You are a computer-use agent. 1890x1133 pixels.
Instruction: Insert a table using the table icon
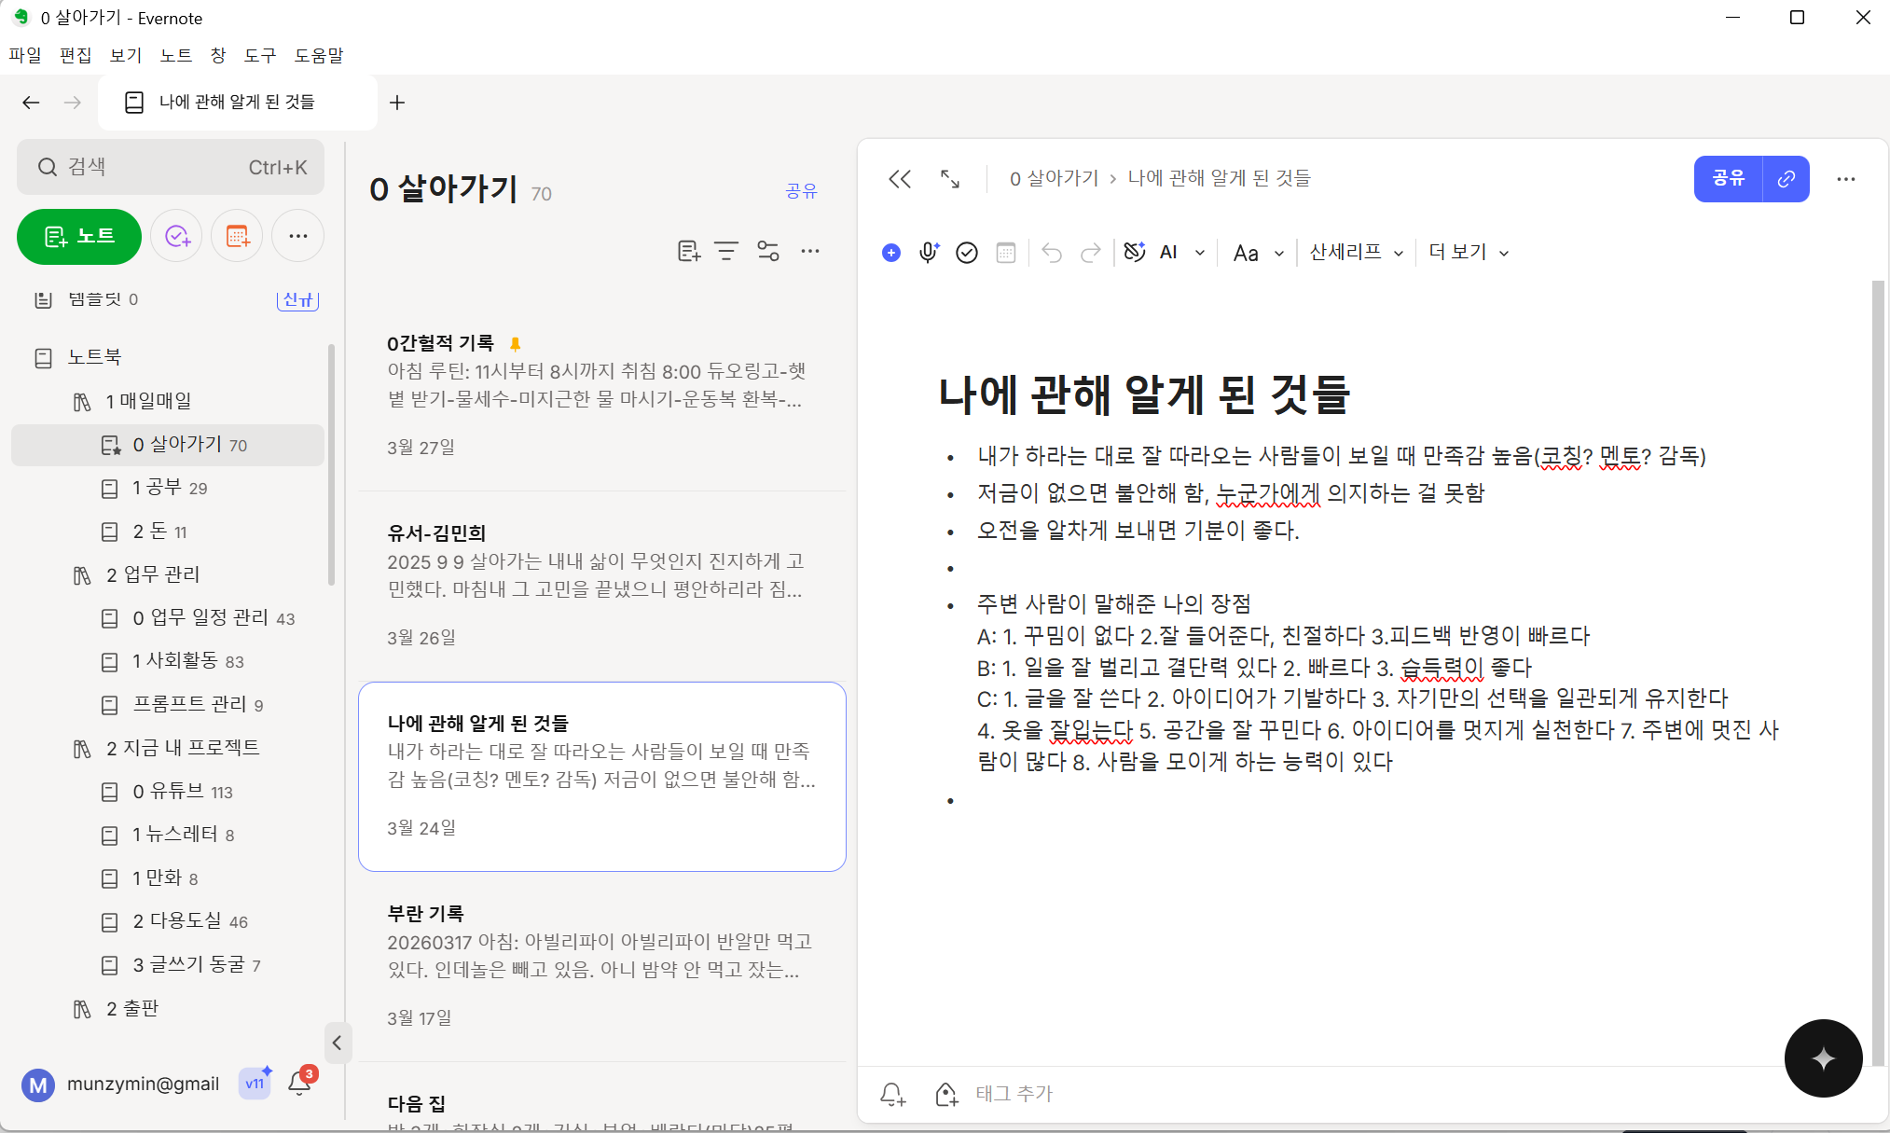tap(1006, 252)
